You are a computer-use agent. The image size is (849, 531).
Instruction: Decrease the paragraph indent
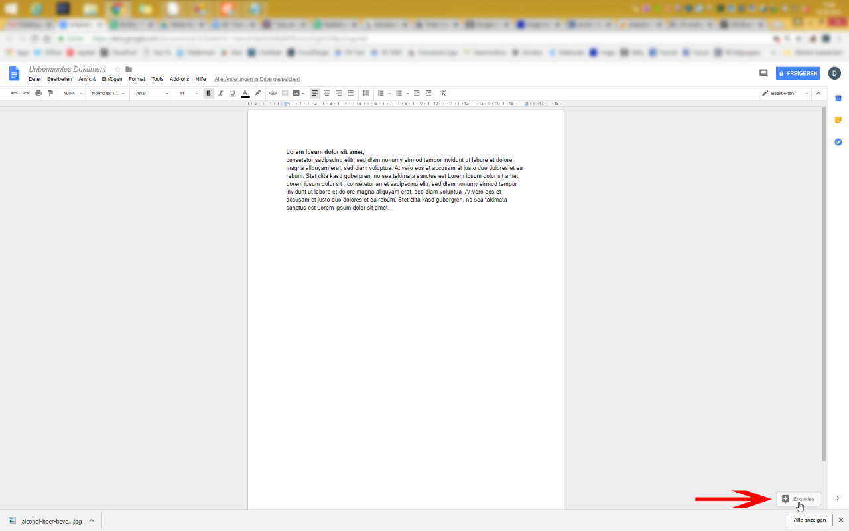pyautogui.click(x=417, y=93)
